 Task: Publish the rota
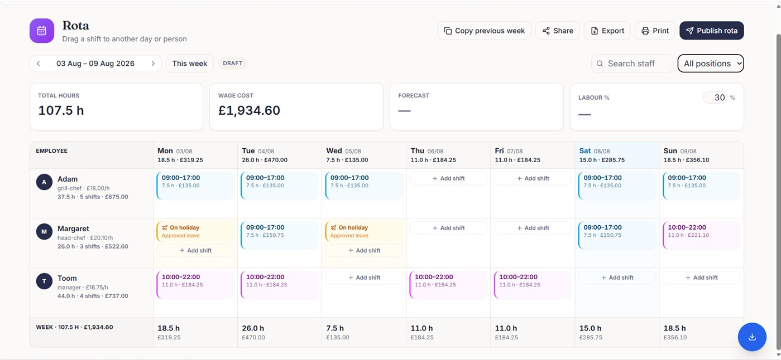tap(712, 31)
